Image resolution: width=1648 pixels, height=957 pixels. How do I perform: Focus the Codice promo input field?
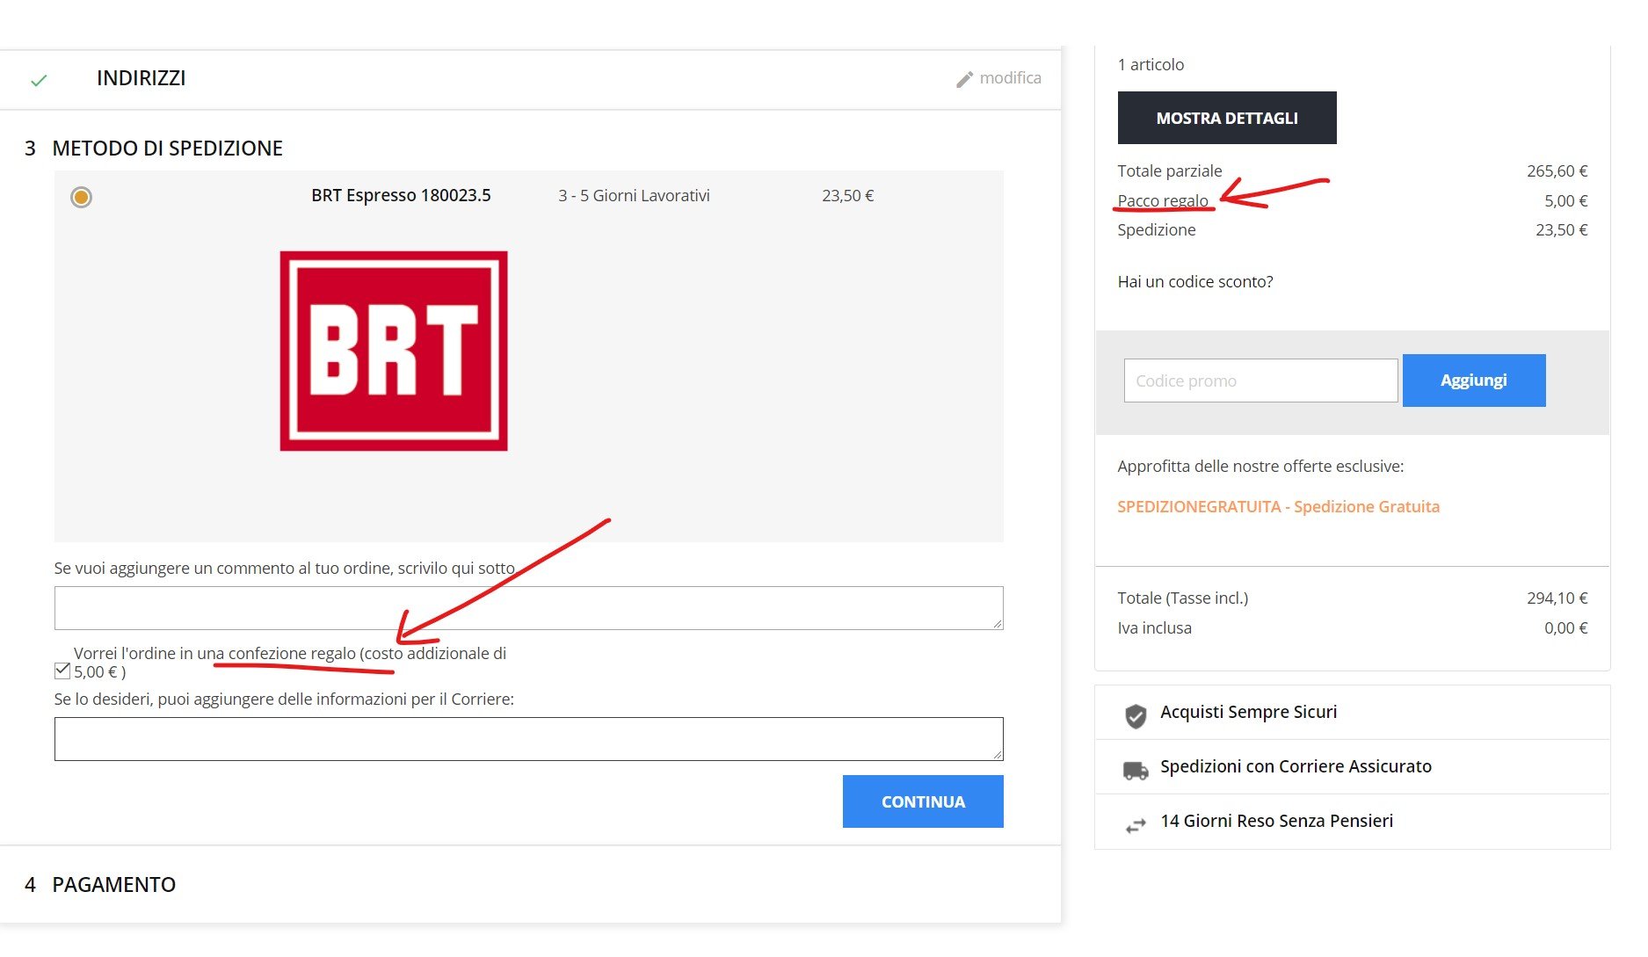[x=1260, y=381]
